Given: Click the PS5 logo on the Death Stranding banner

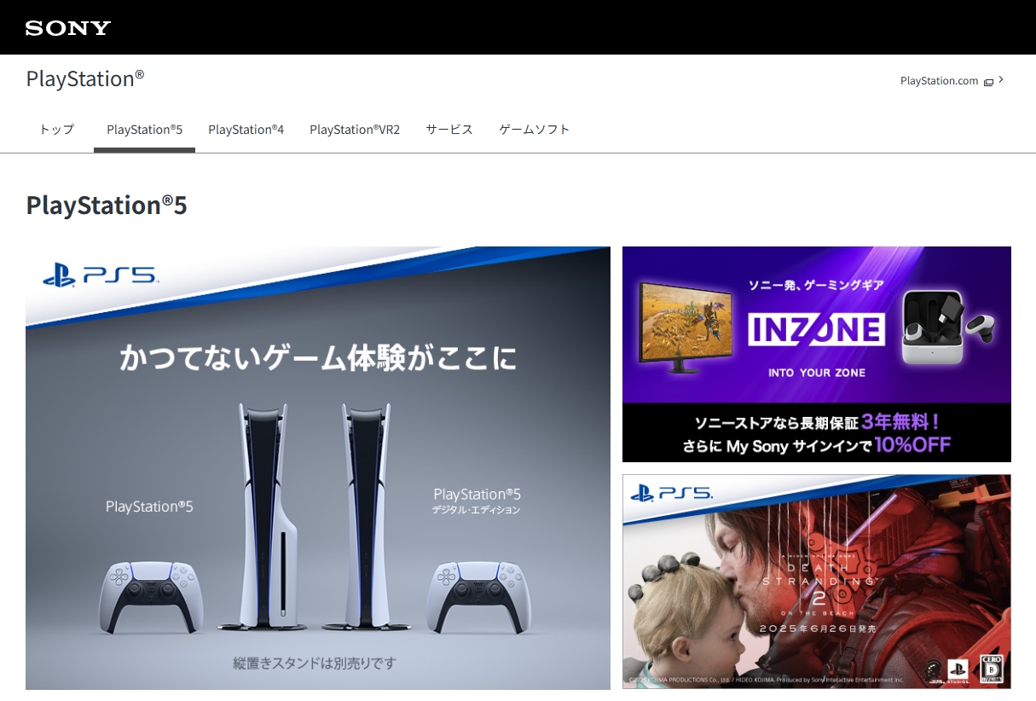Looking at the screenshot, I should [x=672, y=492].
